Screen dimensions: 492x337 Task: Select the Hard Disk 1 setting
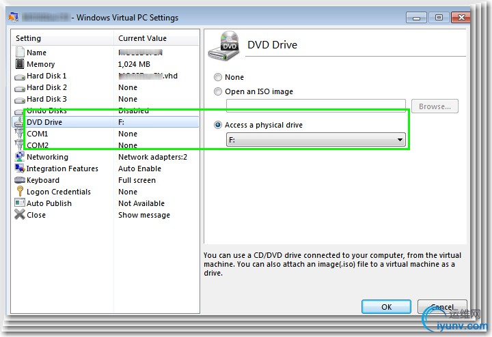(x=105, y=76)
